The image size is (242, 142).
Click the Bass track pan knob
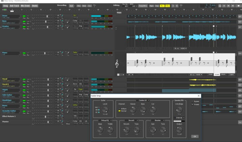pos(62,22)
